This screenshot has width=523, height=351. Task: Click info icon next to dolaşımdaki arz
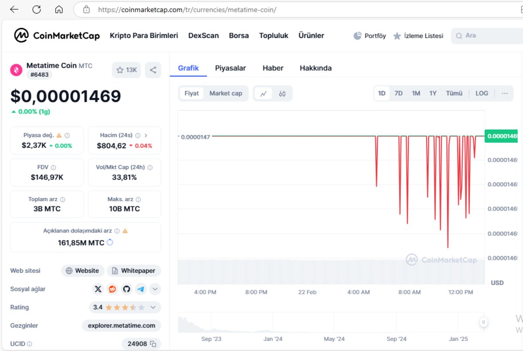(x=117, y=231)
